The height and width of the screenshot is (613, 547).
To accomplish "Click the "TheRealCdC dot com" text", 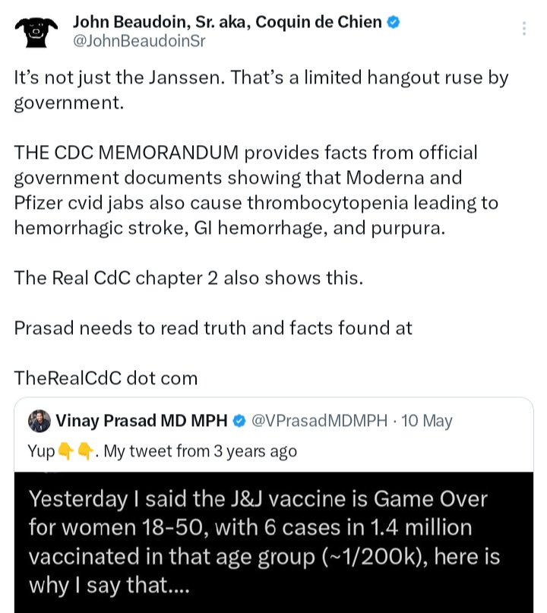I will pos(106,378).
